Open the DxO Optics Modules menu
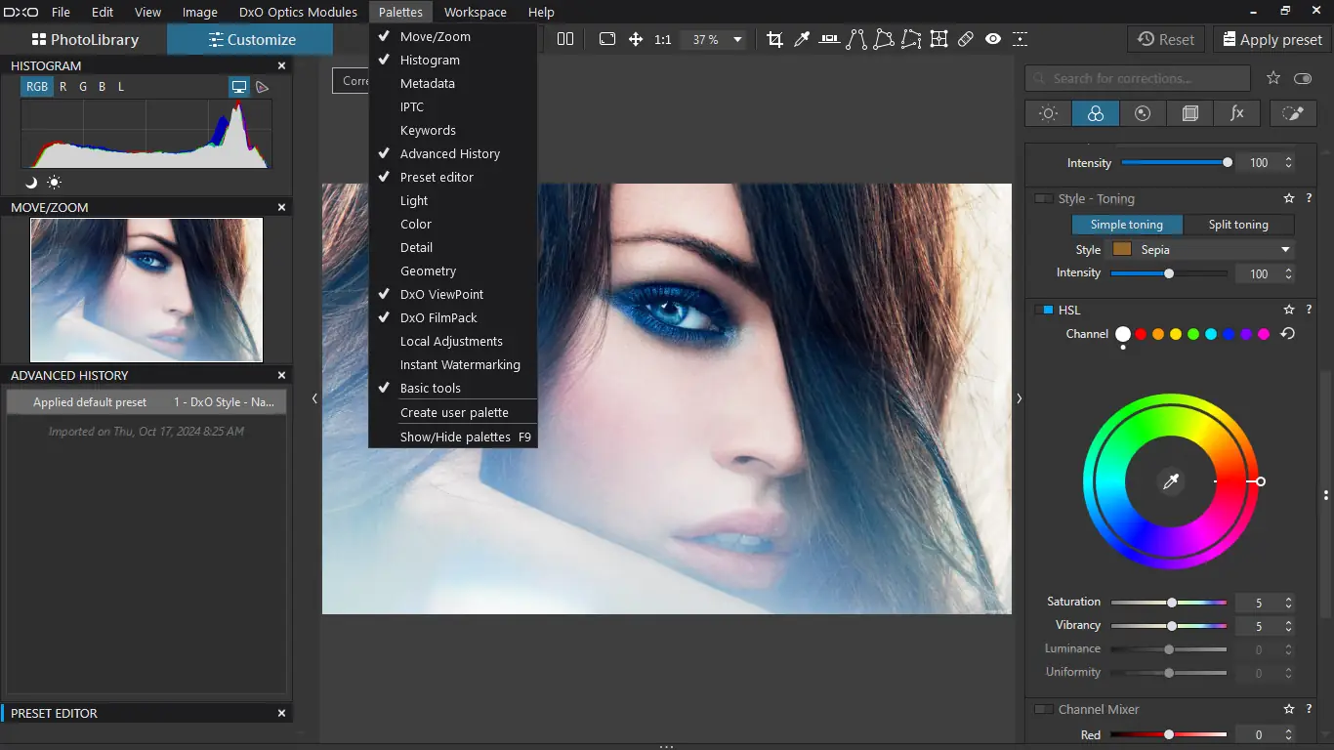 pyautogui.click(x=298, y=12)
